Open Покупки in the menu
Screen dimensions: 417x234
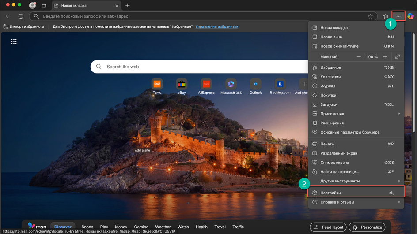(x=356, y=95)
